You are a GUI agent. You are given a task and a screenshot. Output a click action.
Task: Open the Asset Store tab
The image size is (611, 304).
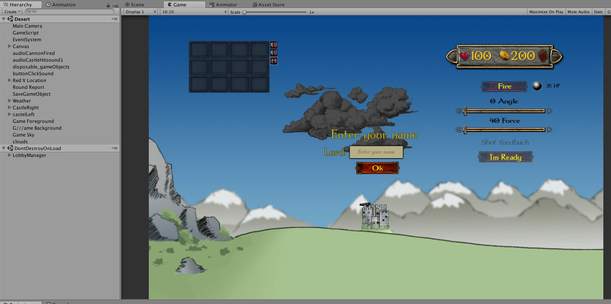[268, 4]
